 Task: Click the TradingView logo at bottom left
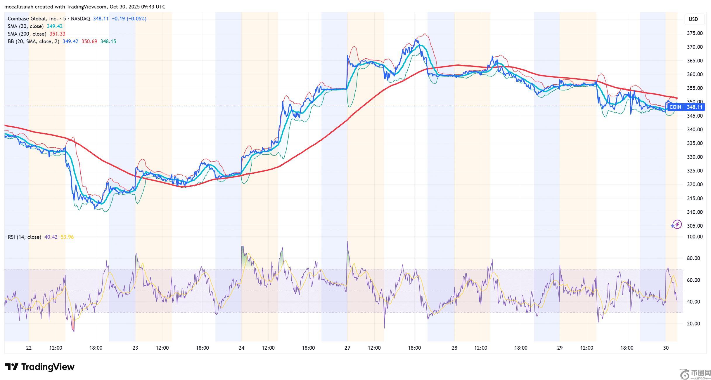pos(40,367)
